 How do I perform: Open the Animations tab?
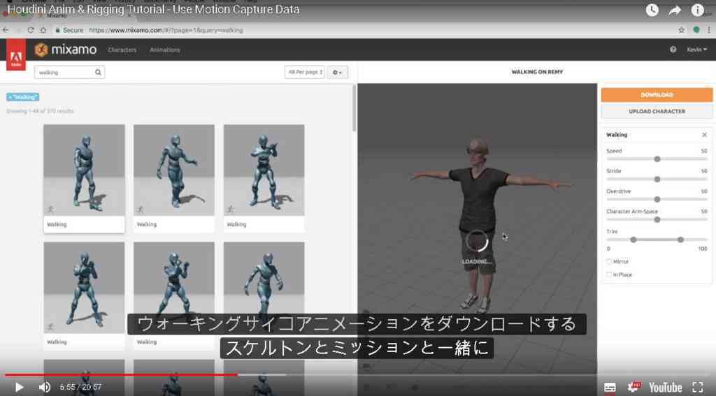coord(165,50)
